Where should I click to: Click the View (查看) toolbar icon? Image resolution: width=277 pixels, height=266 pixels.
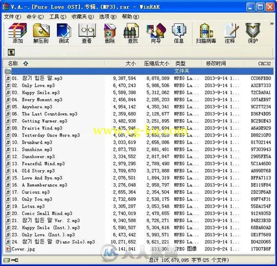(x=87, y=33)
